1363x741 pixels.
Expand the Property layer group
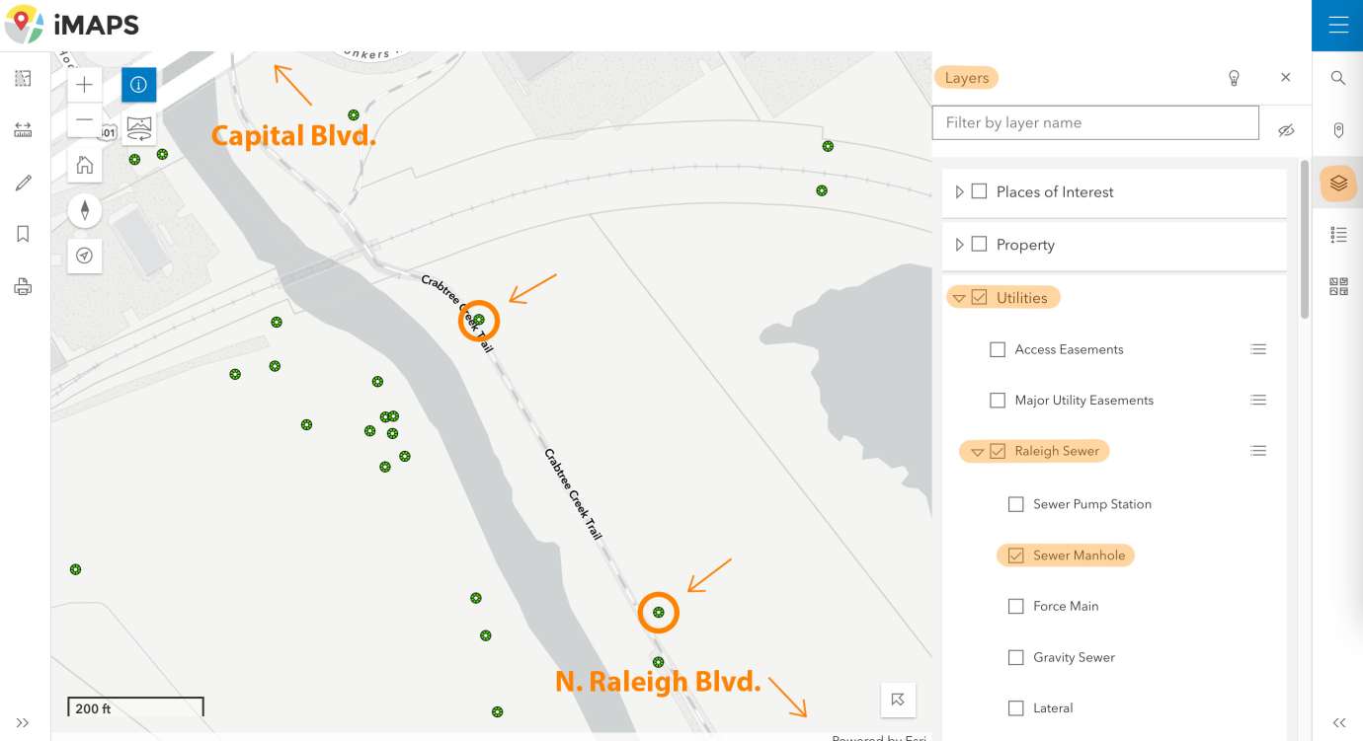point(959,245)
